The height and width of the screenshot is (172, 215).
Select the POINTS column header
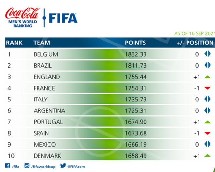(135, 43)
